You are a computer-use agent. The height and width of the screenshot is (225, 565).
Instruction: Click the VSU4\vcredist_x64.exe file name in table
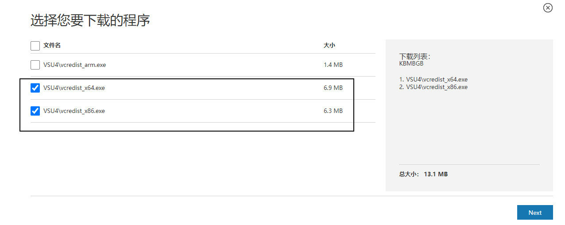[x=74, y=88]
